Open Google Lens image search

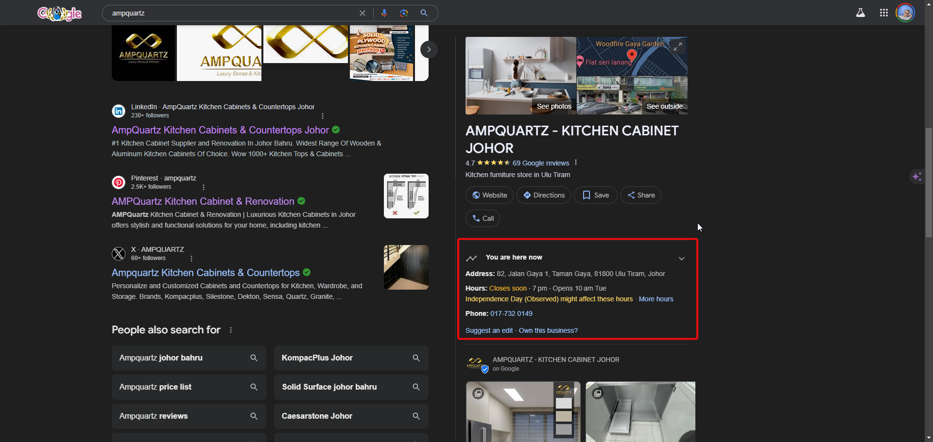tap(404, 13)
